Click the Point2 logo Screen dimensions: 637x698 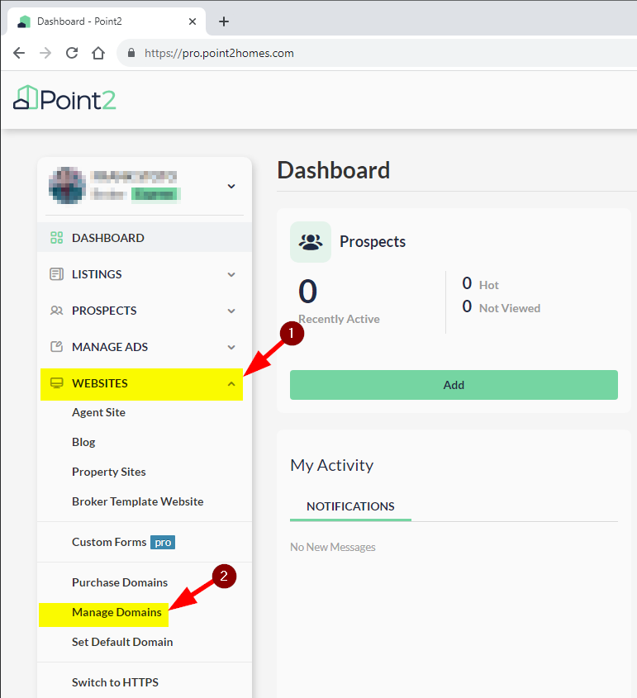(65, 98)
